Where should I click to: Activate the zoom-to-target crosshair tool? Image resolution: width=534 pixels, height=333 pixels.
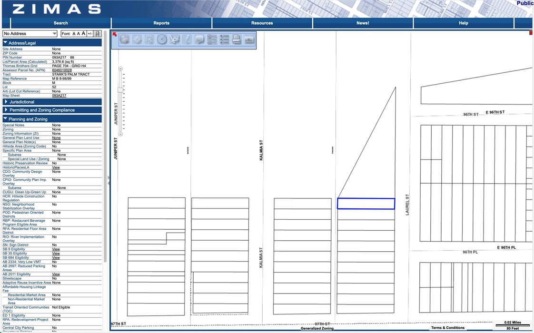[137, 40]
